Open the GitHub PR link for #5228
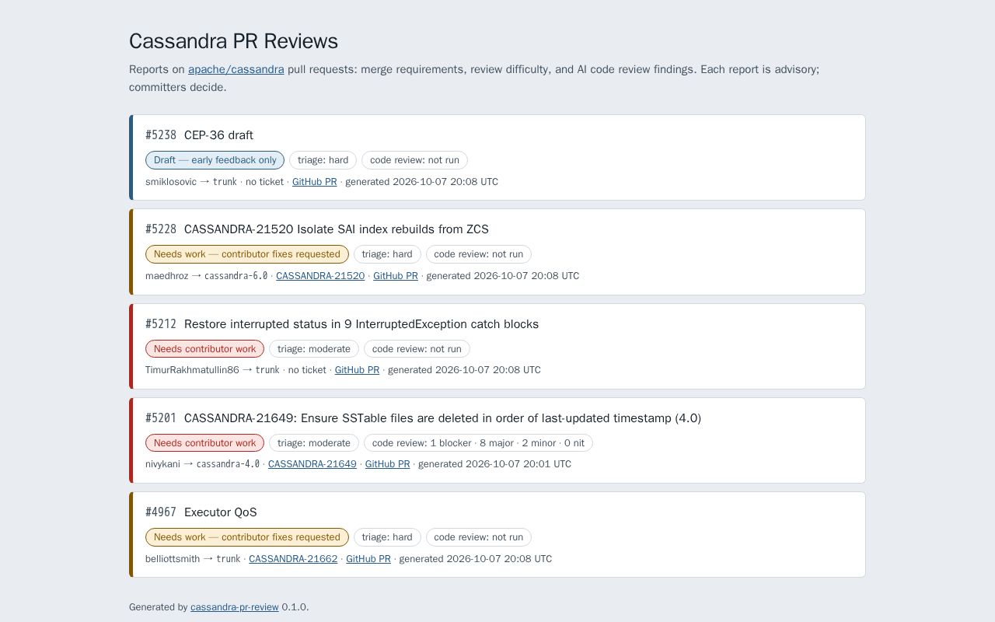 coord(396,275)
